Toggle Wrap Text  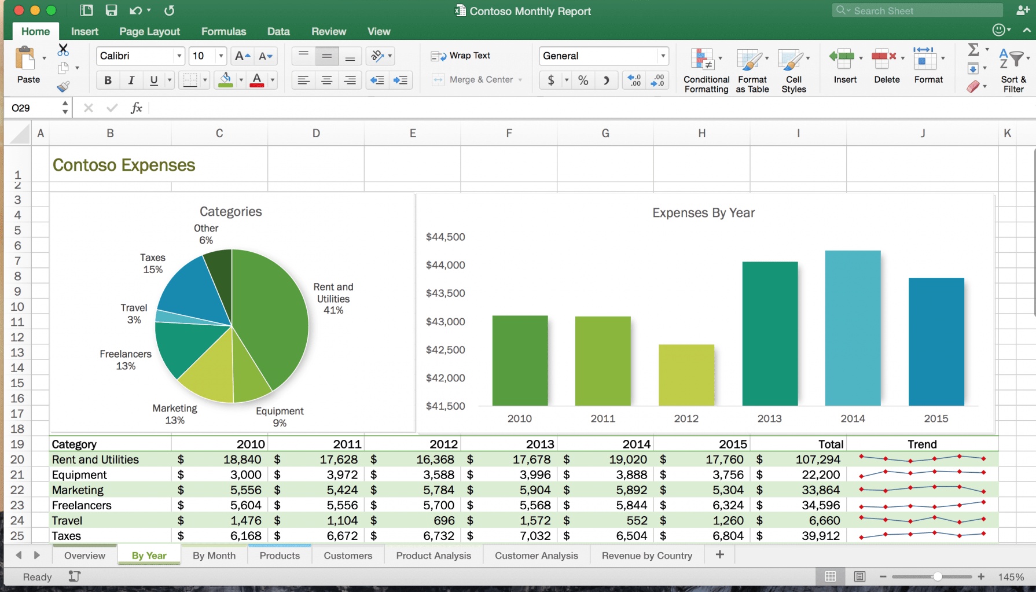tap(461, 56)
